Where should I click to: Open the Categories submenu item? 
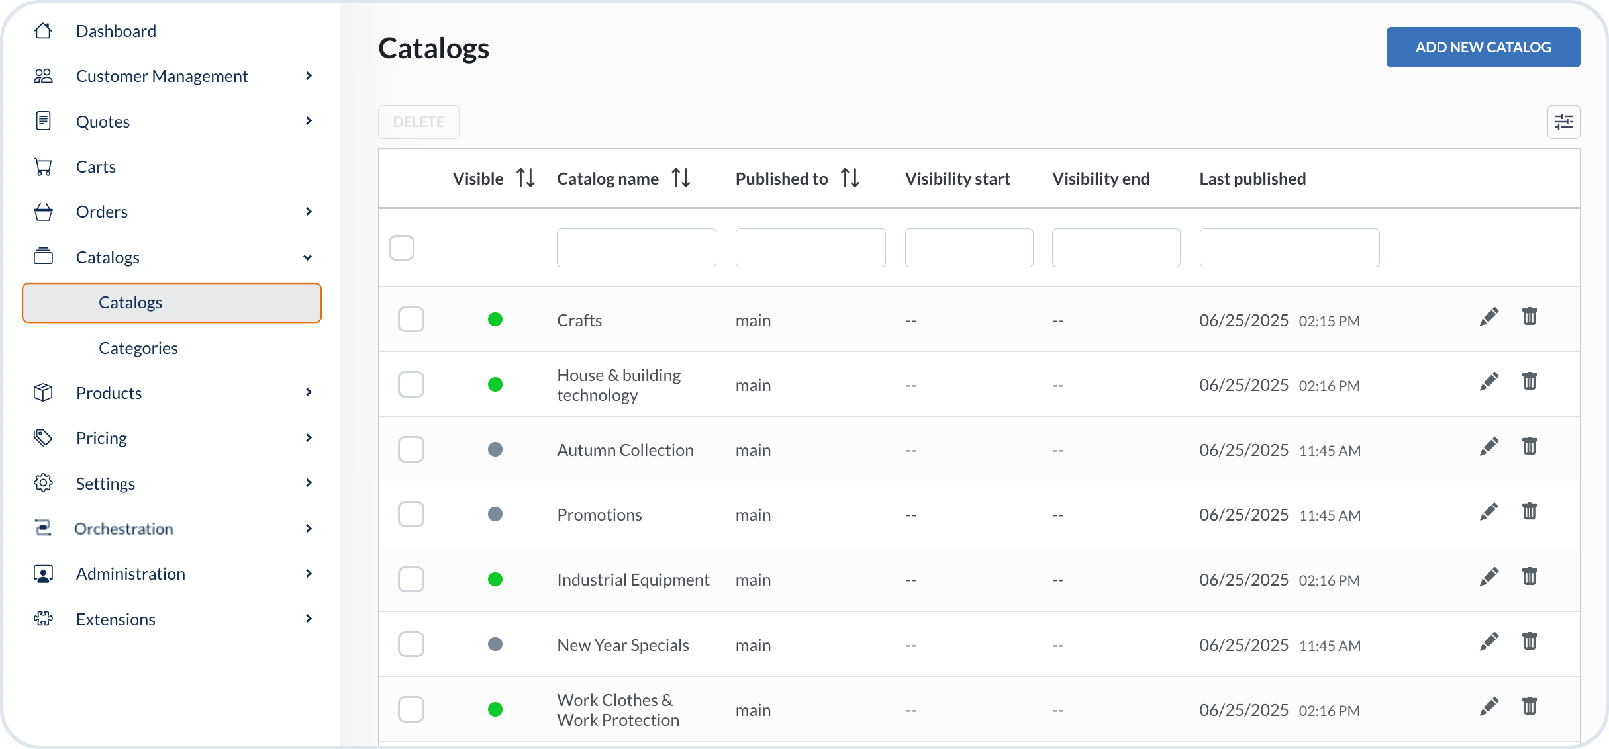(138, 348)
